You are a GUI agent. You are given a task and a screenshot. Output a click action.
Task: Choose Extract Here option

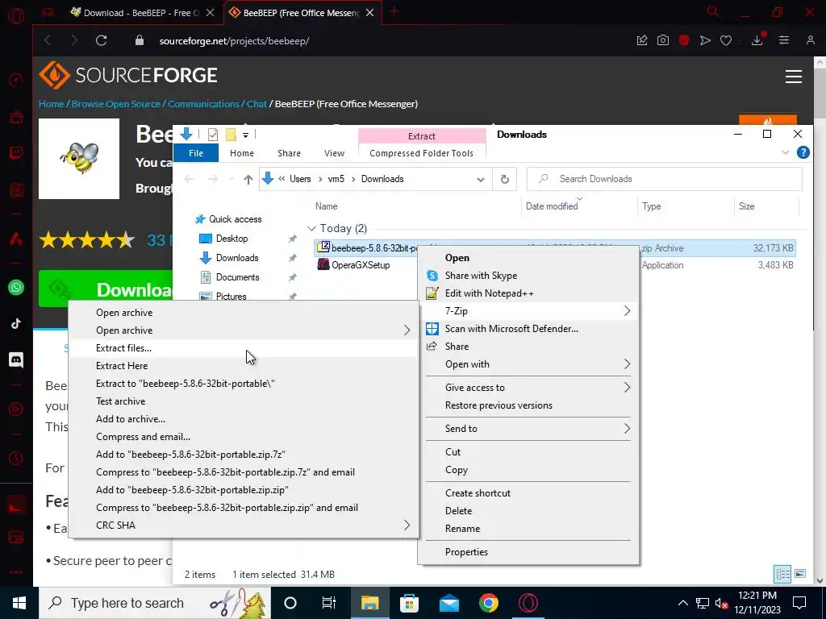click(244, 366)
